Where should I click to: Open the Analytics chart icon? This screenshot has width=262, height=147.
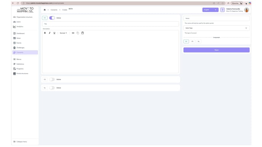click(x=14, y=27)
